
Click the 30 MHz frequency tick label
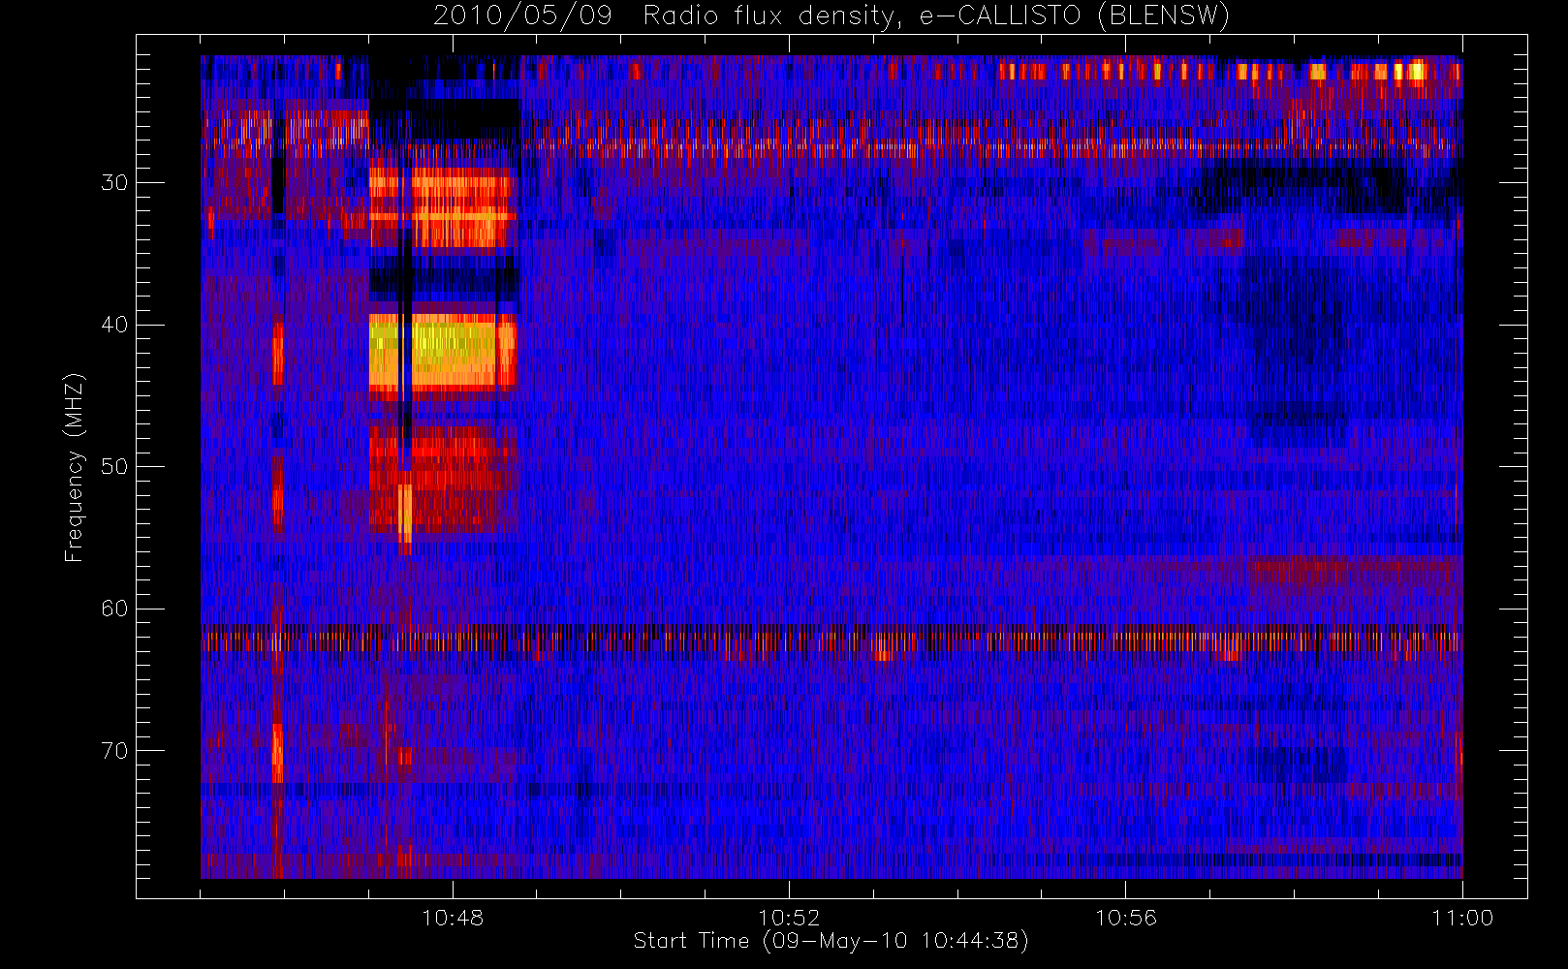point(114,183)
